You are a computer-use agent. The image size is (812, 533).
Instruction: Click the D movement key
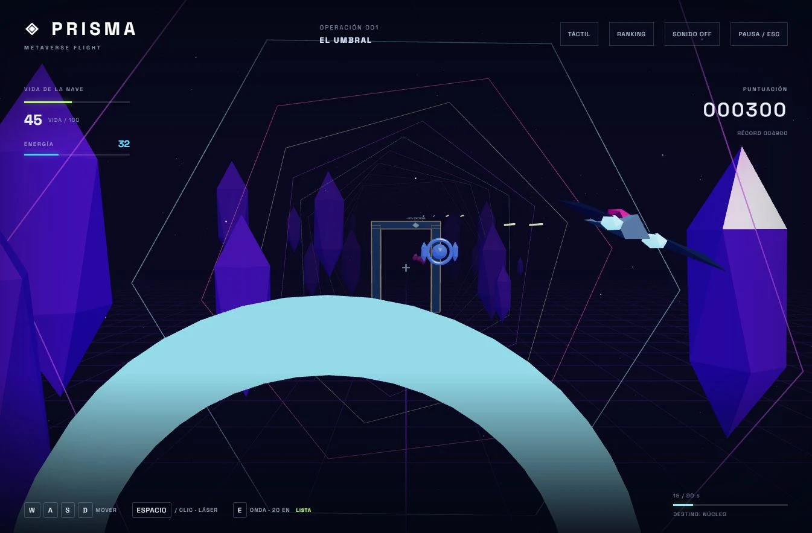(85, 510)
